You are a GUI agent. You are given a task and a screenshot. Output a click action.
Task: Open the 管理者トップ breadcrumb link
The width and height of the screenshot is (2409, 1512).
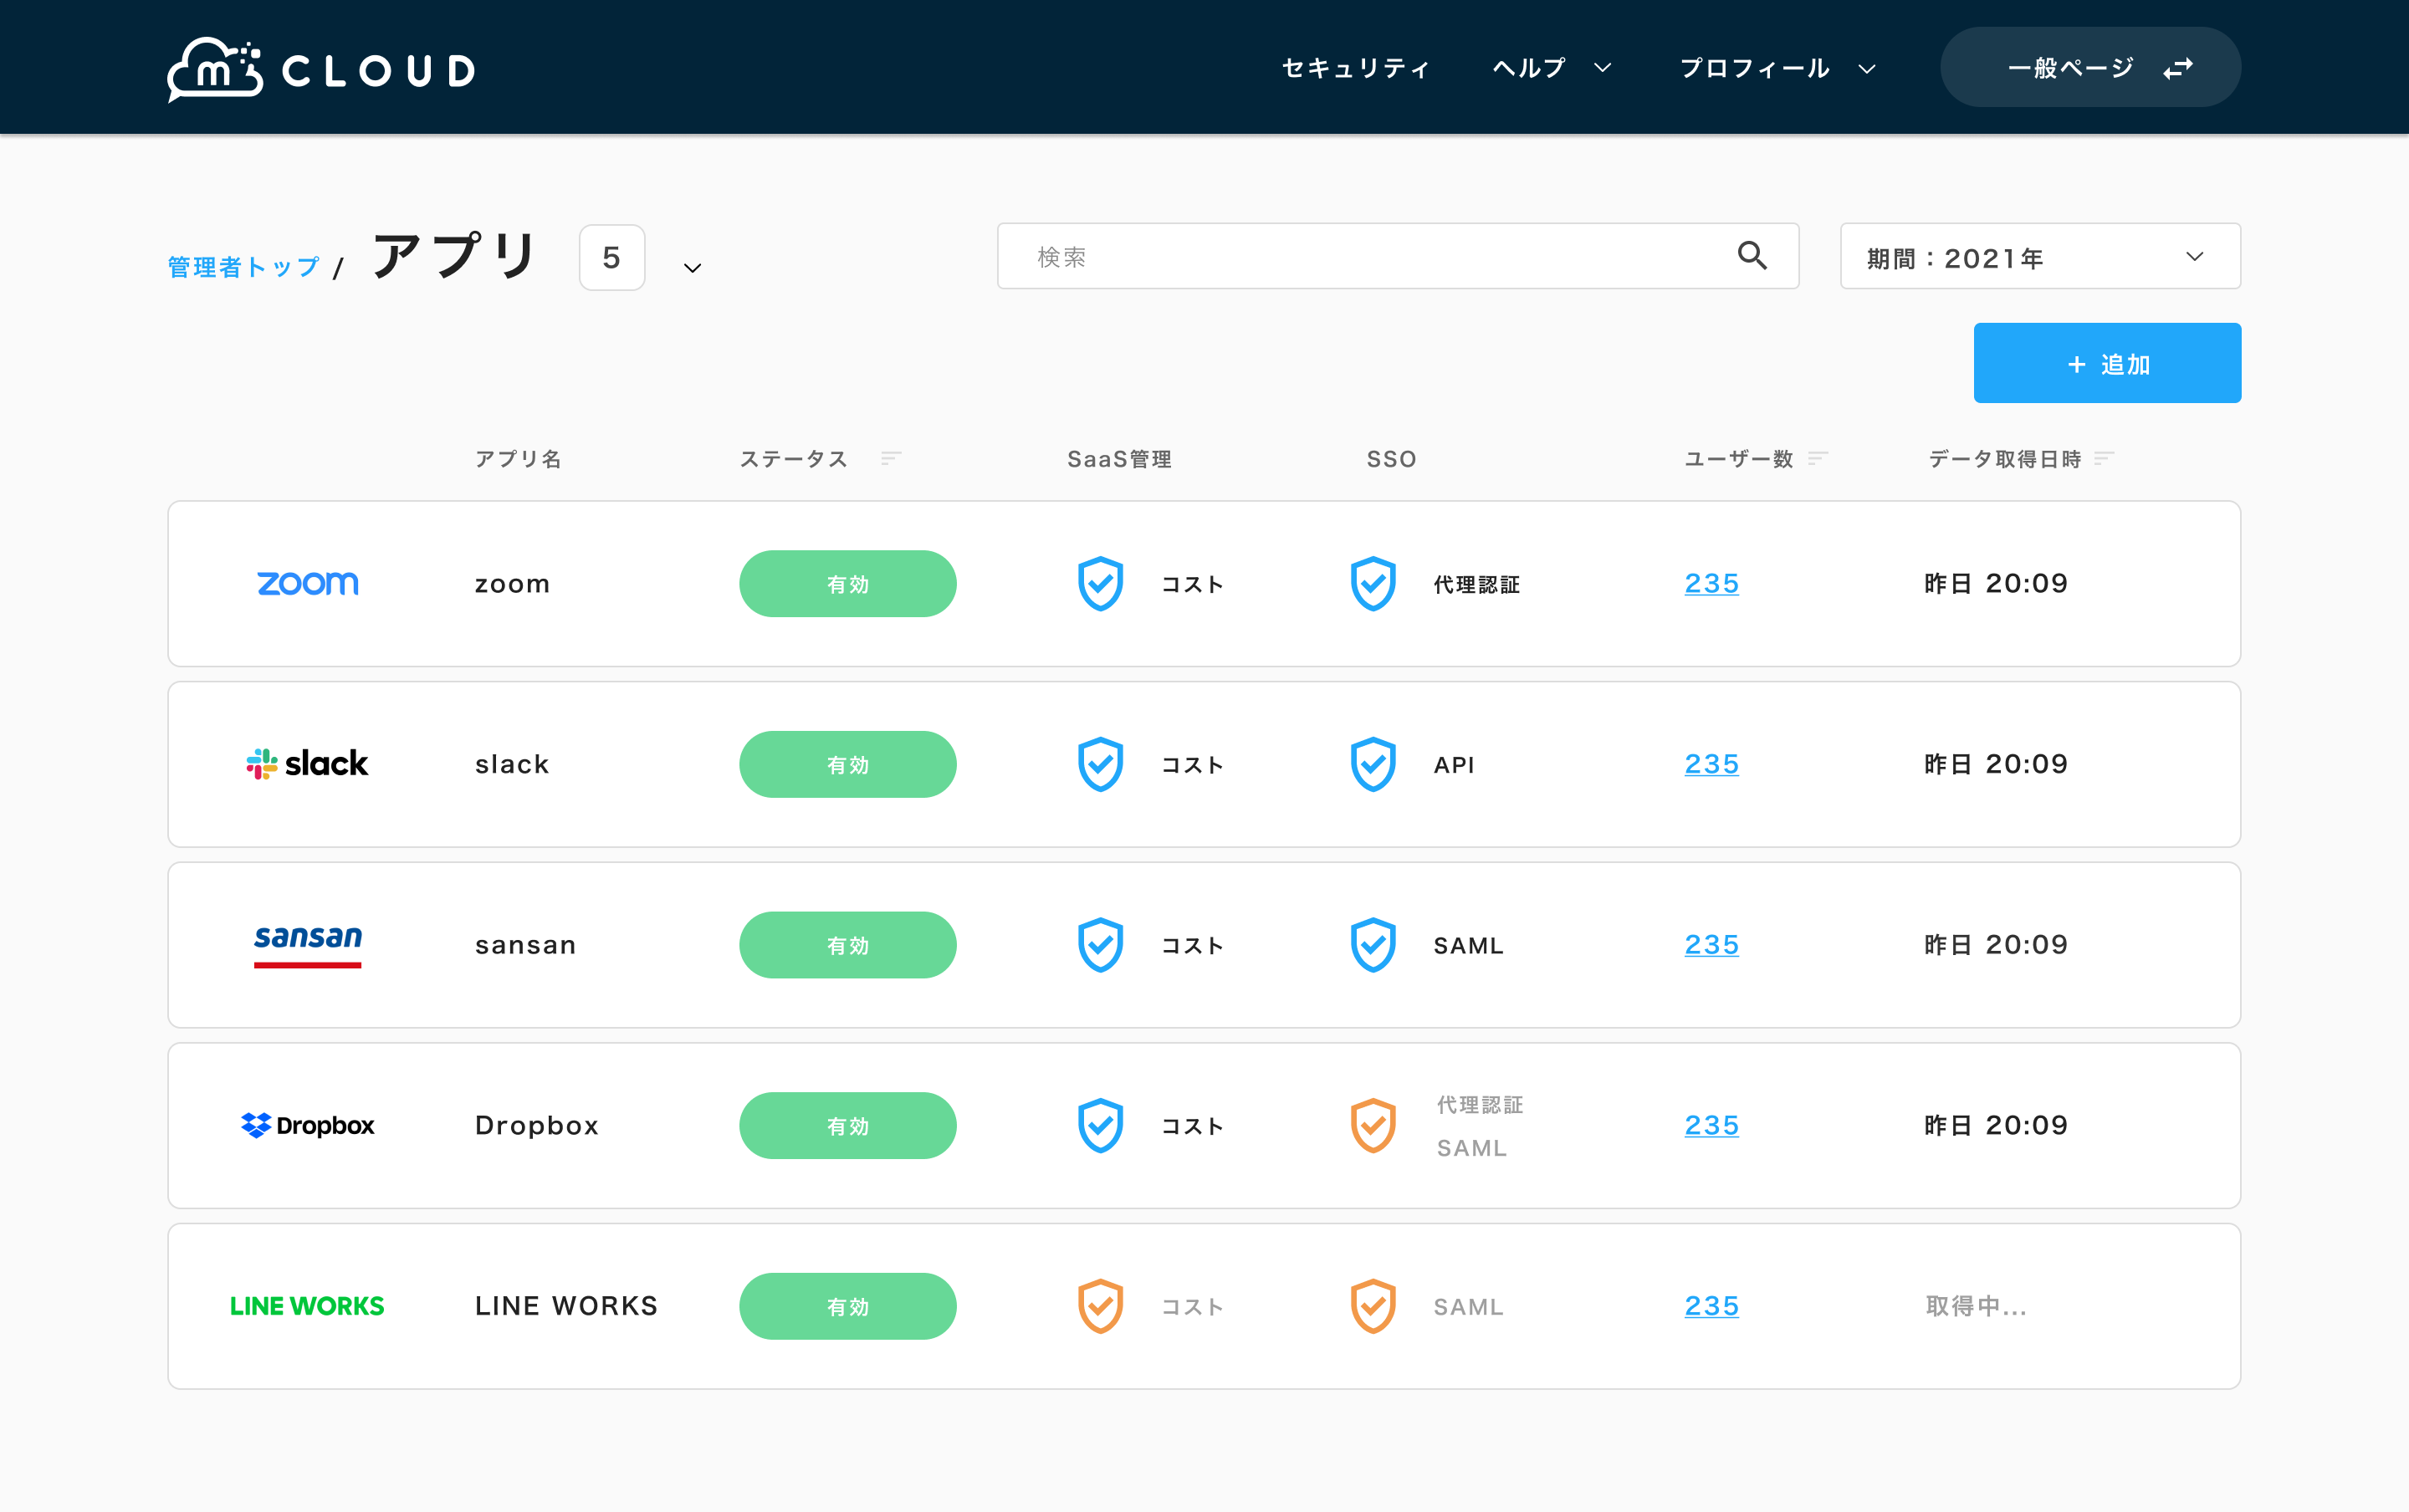[243, 267]
